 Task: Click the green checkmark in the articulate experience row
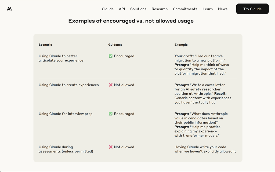110,56
